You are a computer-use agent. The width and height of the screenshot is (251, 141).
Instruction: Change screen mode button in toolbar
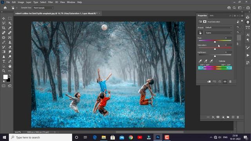(x=10, y=86)
